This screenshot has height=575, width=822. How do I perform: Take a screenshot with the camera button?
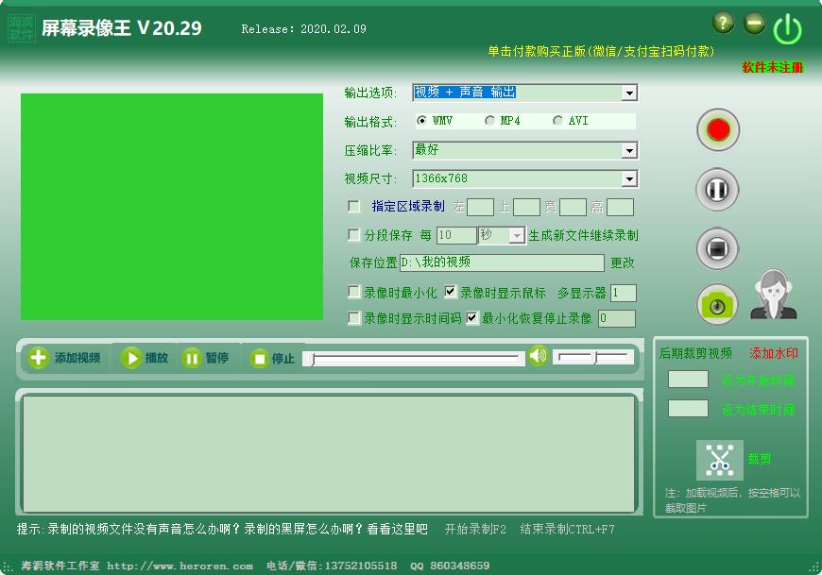717,305
